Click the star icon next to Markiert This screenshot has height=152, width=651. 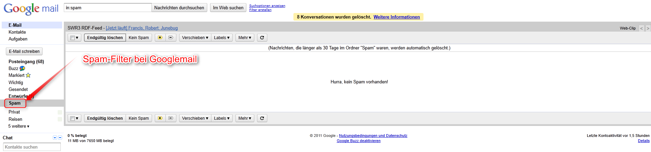pos(28,75)
